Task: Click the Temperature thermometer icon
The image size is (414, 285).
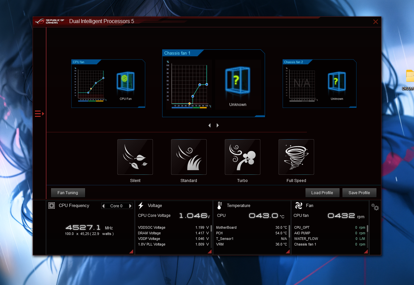Action: pos(220,206)
